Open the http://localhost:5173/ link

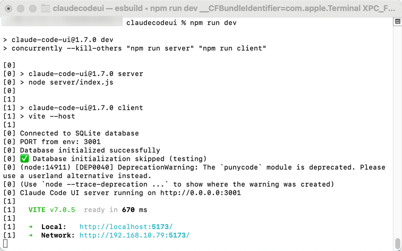pos(126,227)
